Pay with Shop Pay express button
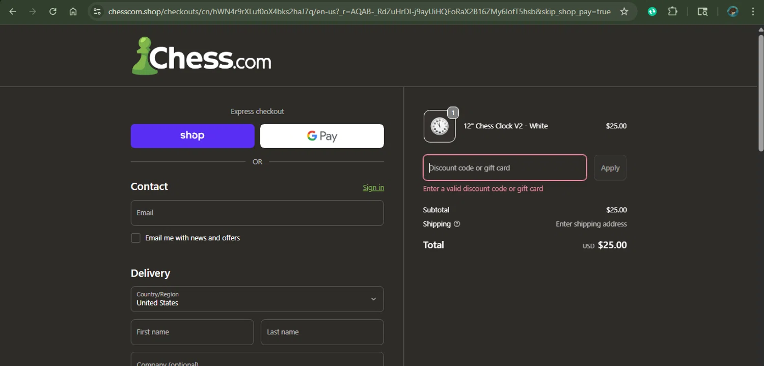Viewport: 764px width, 366px height. pos(193,136)
